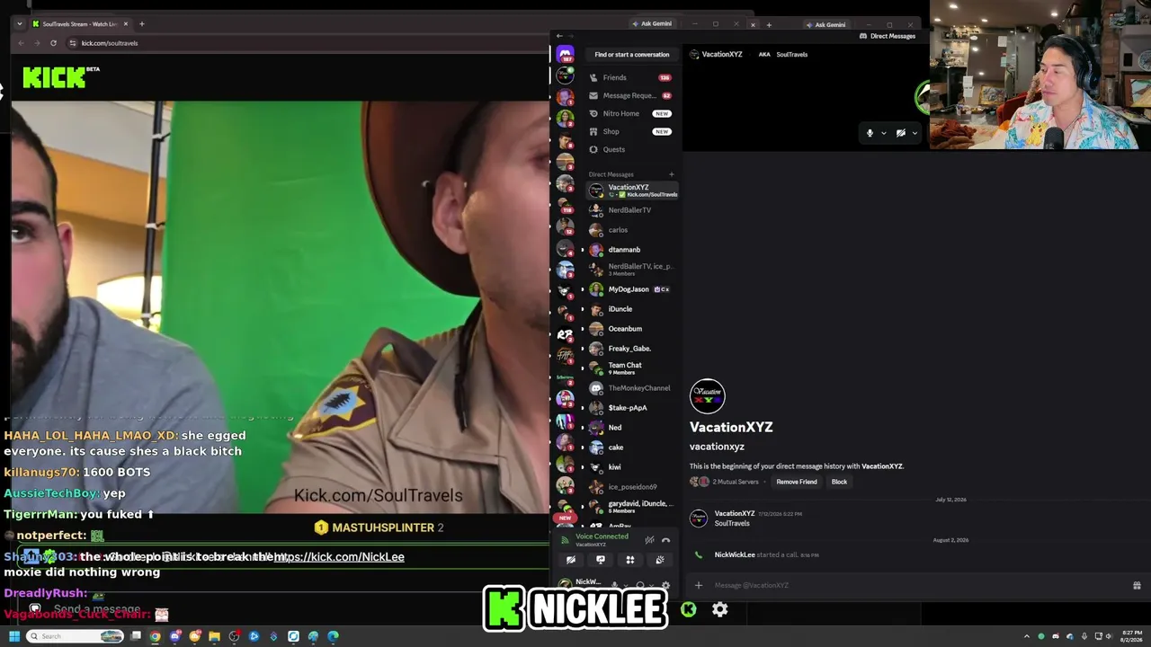Open microphone options arrow in call controls

click(x=884, y=133)
